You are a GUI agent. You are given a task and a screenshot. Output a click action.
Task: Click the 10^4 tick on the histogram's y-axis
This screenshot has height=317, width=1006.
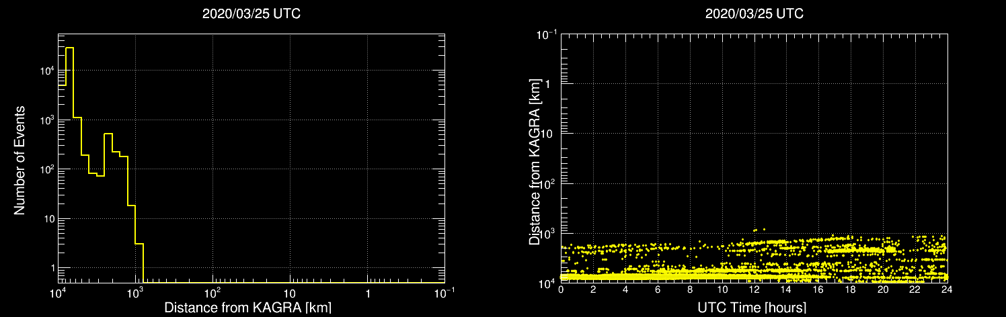[x=47, y=70]
